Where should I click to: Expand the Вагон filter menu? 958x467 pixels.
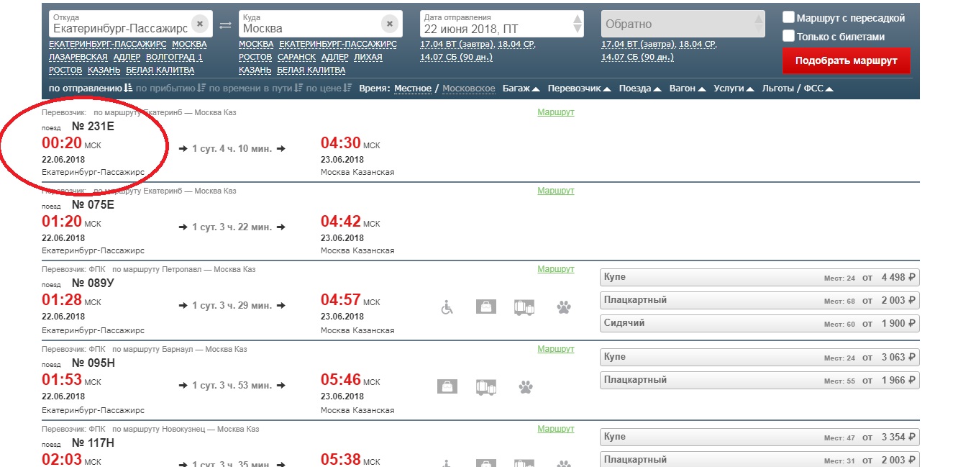(687, 89)
